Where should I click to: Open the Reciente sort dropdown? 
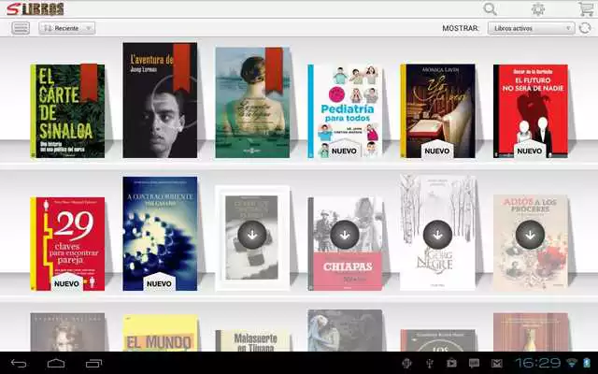click(66, 28)
